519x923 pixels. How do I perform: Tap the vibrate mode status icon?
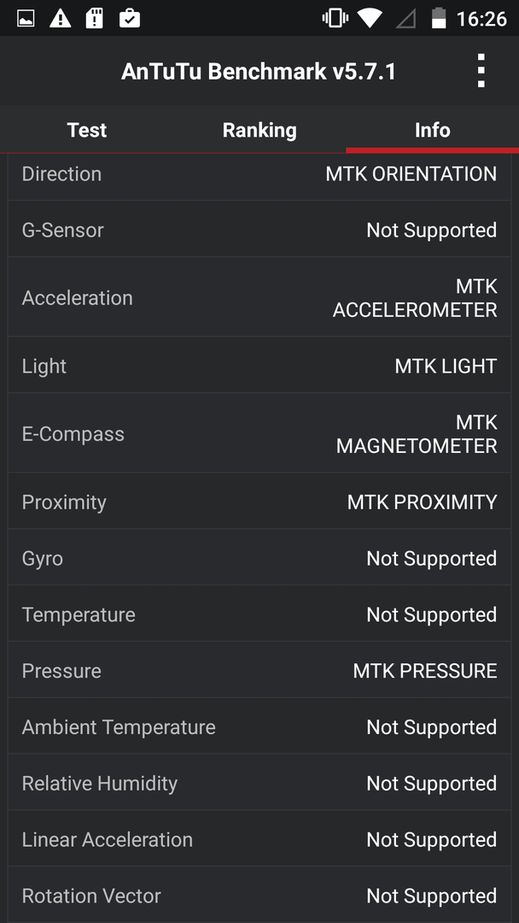pyautogui.click(x=335, y=18)
